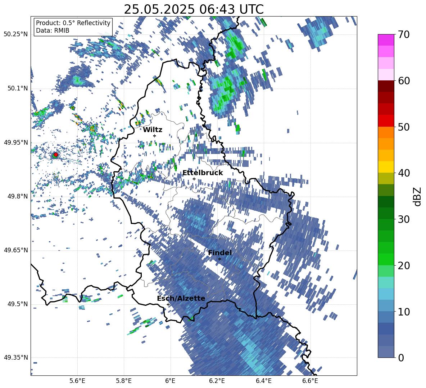Click the title '25.05.2025 06:43 UTC'
Screen dimensions: 426x388
(194, 9)
